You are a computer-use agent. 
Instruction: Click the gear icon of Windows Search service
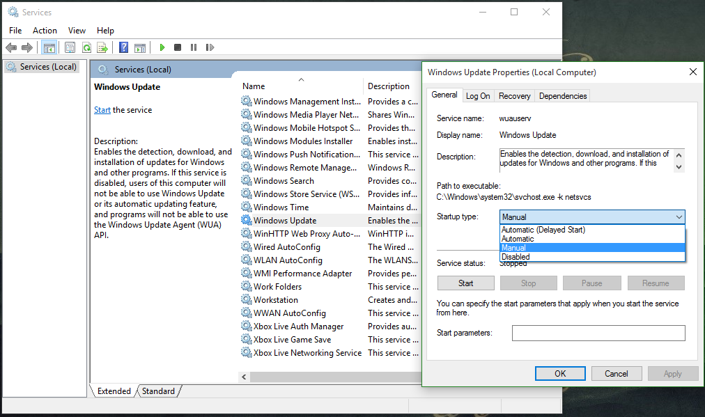click(247, 180)
